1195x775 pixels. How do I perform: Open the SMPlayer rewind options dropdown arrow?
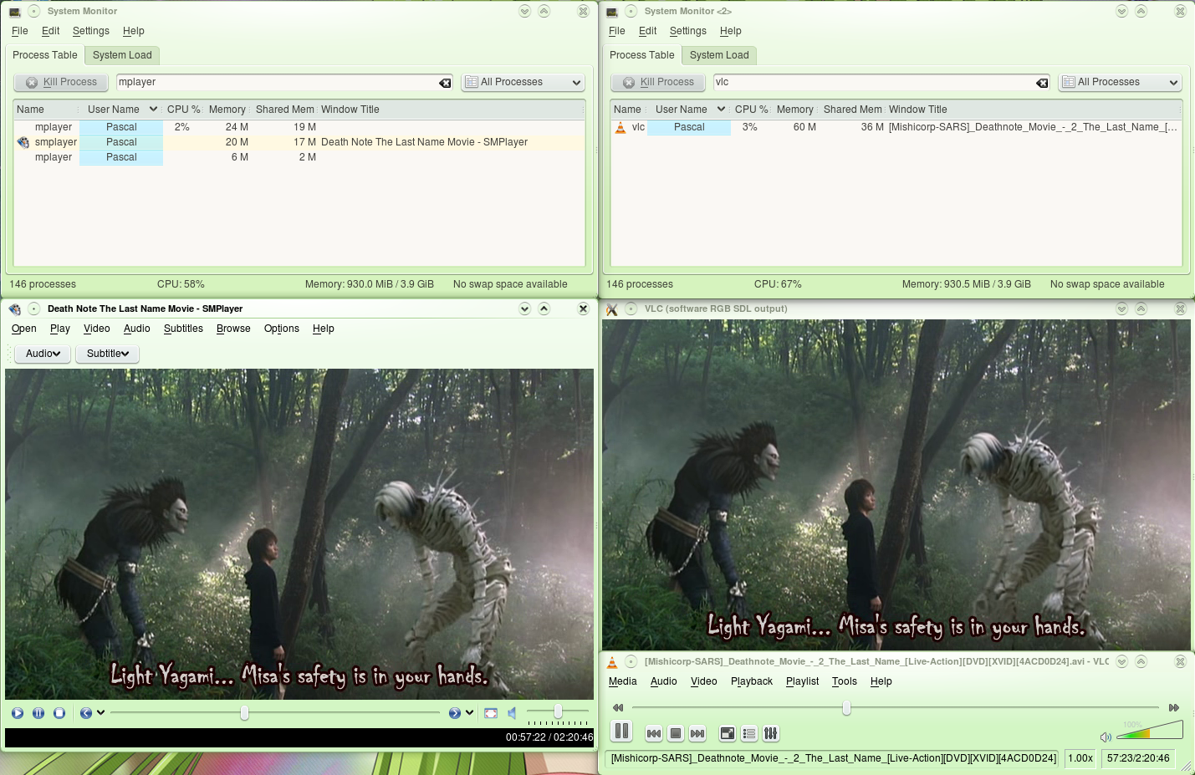pyautogui.click(x=100, y=713)
